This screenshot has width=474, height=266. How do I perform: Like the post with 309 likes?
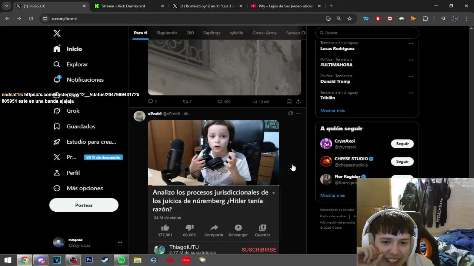click(x=224, y=102)
